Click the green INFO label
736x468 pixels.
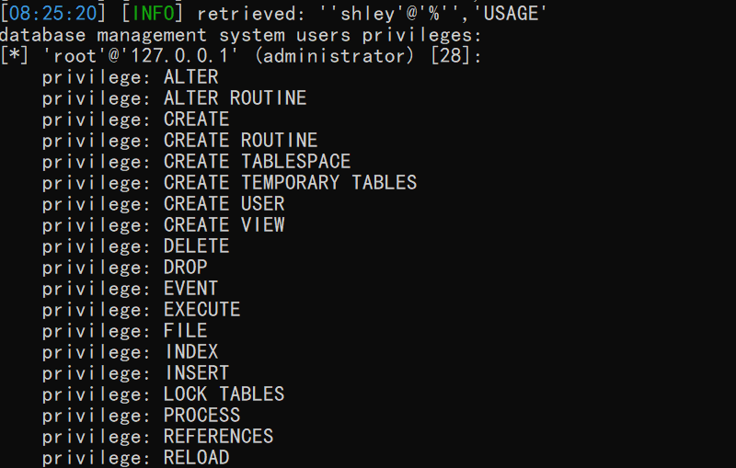(153, 13)
